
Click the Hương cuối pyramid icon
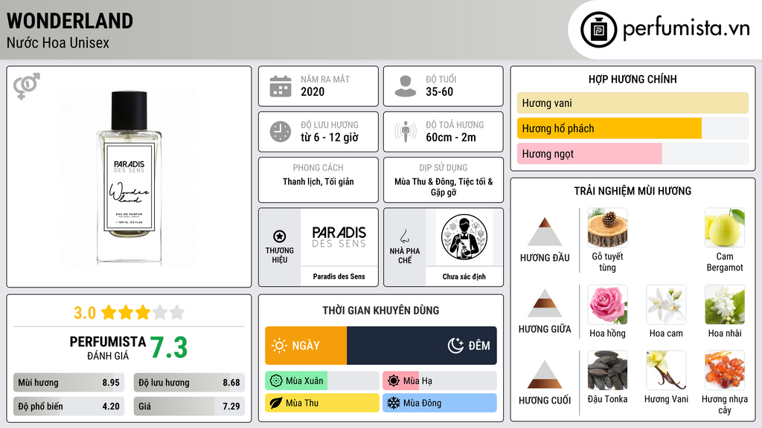(545, 374)
